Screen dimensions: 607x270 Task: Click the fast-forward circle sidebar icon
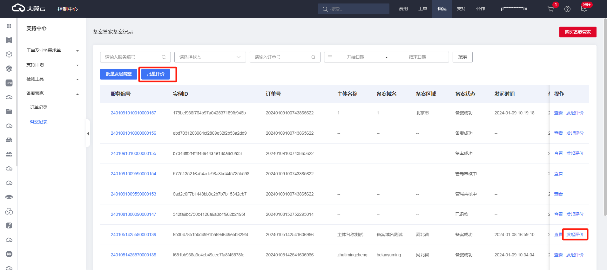(9, 254)
